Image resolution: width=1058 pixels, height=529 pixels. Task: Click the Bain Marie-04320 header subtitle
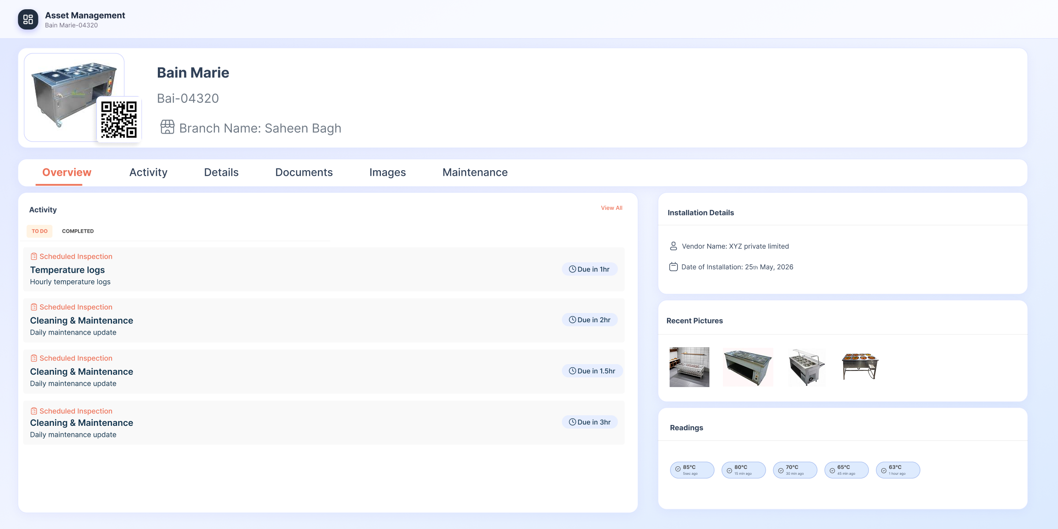(71, 25)
